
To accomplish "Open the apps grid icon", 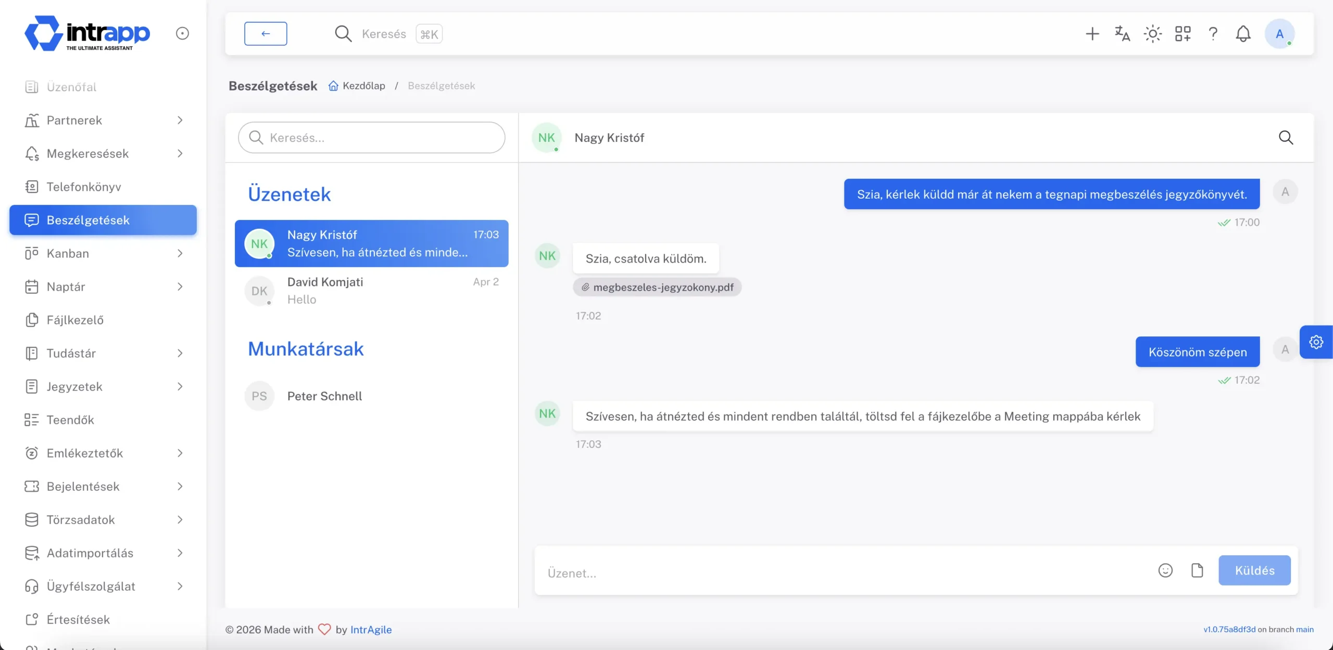I will 1183,34.
